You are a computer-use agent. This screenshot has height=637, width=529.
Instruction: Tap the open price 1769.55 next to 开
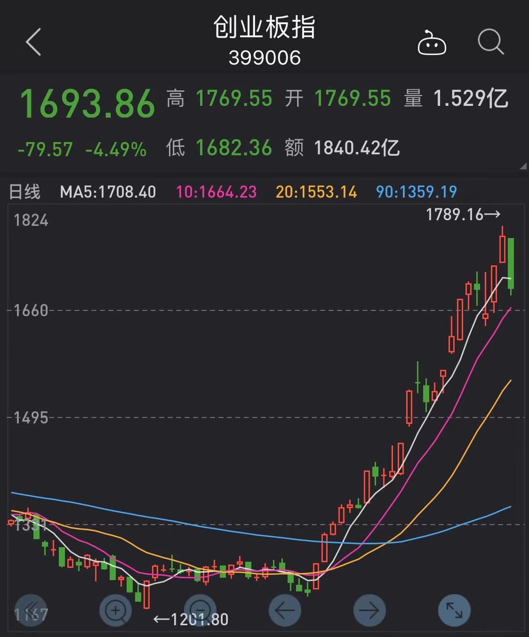[353, 98]
